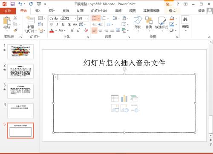Insert video icon in content placeholder

coord(135,108)
